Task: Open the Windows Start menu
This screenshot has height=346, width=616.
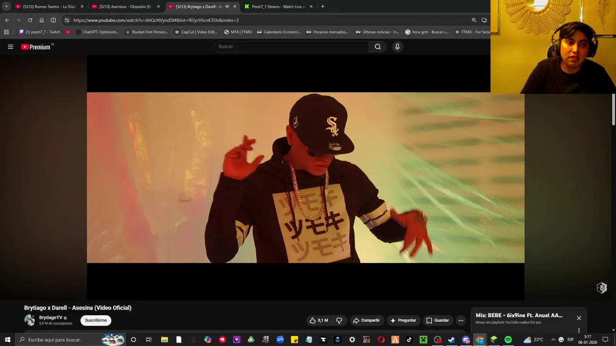Action: click(7, 340)
